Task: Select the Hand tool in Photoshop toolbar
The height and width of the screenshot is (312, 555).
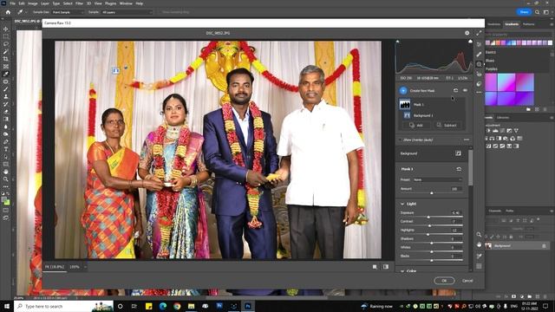Action: coord(6,172)
